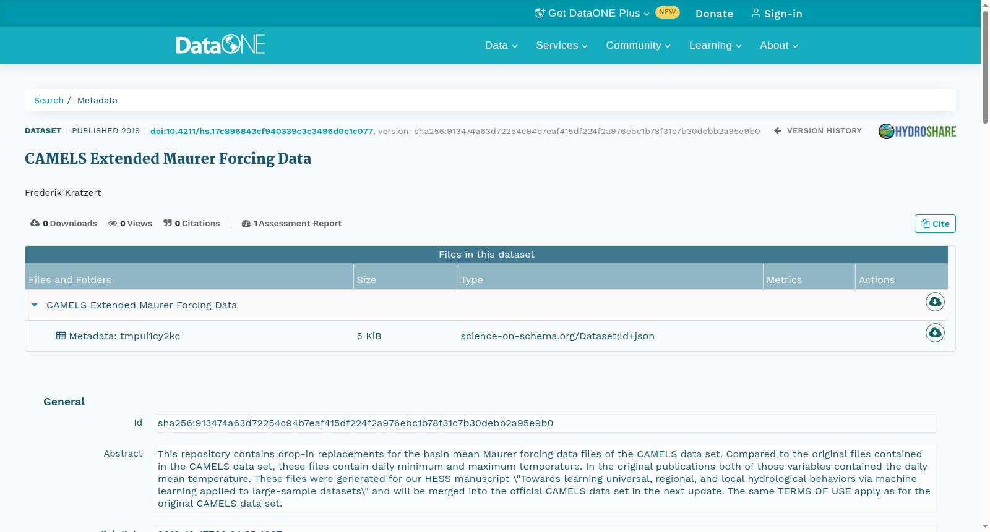Click author name Frederik Kratzert
Screen dimensions: 990x532
(x=63, y=193)
